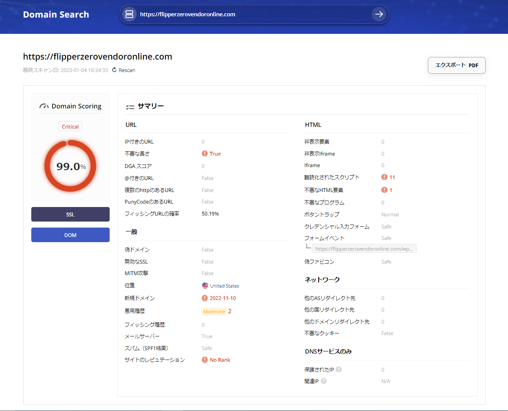Screen dimensions: 508x411
Task: Click the 2022-11-10 new domain date
Action: pyautogui.click(x=223, y=298)
